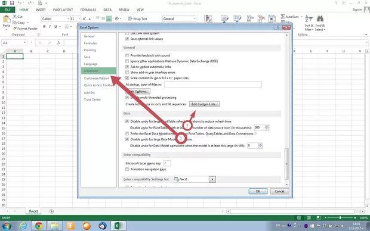Click the Save icon in Quick Access Toolbar
Viewport: 370px width, 231px height.
(12, 3)
